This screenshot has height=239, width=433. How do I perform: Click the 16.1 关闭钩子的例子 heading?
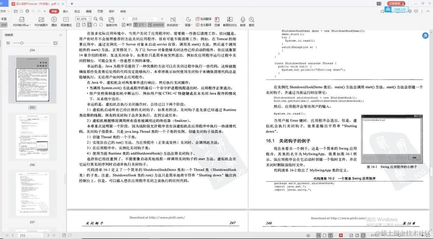(x=288, y=141)
